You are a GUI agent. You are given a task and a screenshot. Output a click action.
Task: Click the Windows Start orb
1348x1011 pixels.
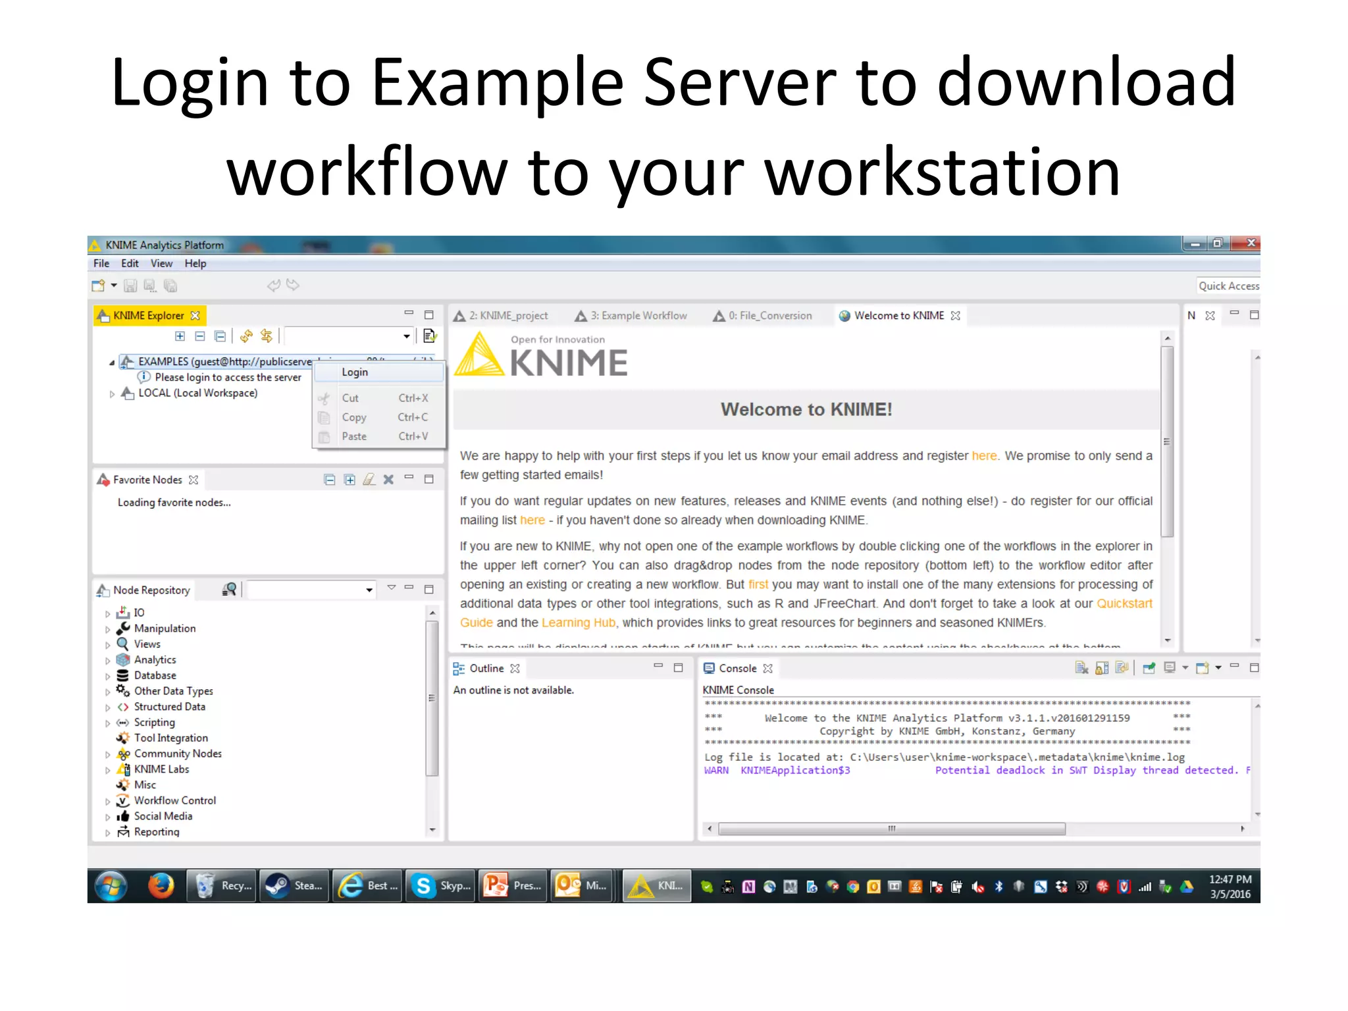pos(111,886)
